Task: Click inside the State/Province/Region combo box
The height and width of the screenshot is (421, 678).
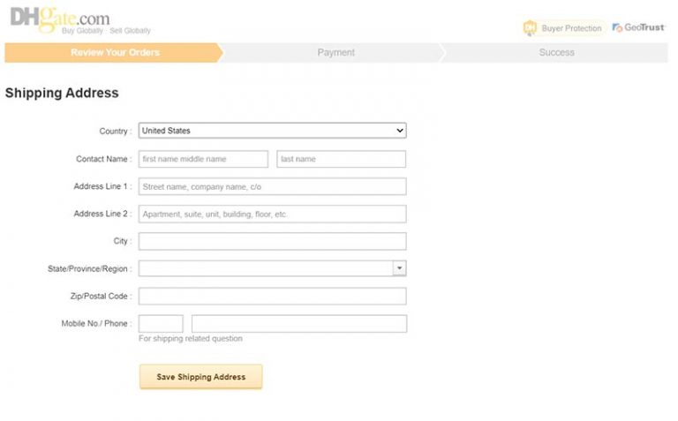Action: click(x=265, y=268)
